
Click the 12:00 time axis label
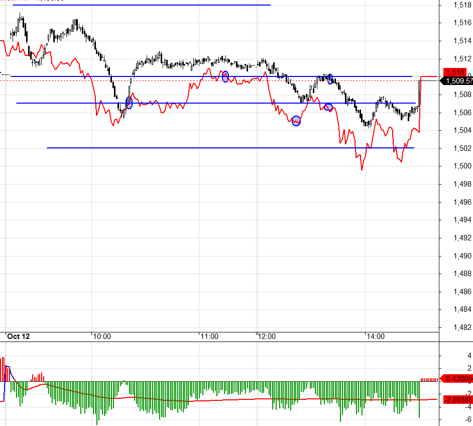[x=267, y=336]
